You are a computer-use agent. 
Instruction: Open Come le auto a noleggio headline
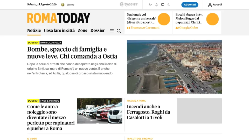(x=51, y=117)
